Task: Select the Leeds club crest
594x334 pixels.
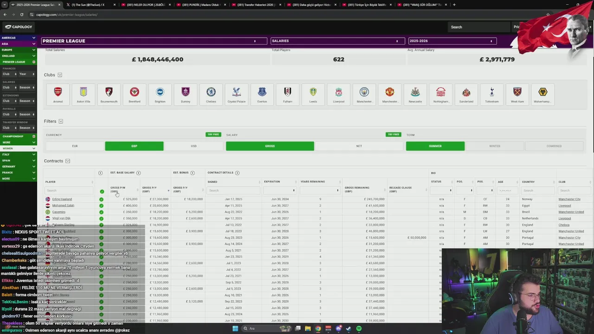Action: [x=313, y=92]
